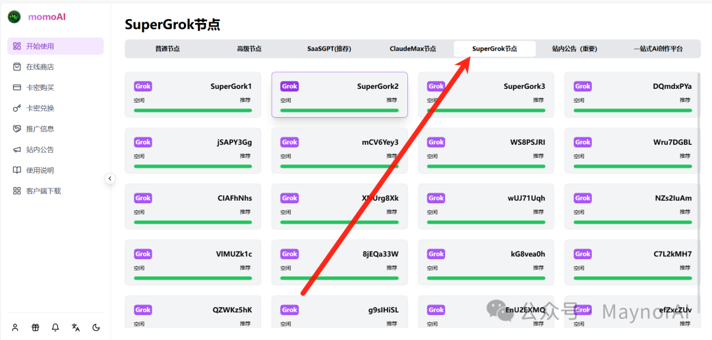Viewport: 712px width, 340px height.
Task: Click 推荐 label on VIMUZk1c card
Action: (246, 268)
